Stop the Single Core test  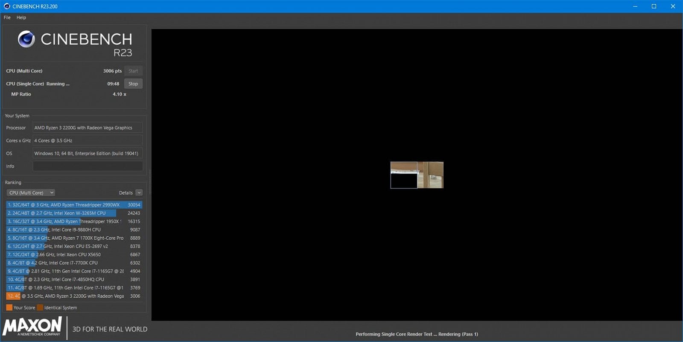[133, 84]
